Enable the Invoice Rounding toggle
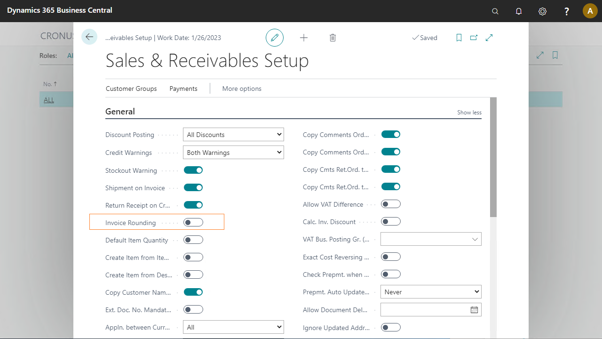602x339 pixels. tap(193, 222)
